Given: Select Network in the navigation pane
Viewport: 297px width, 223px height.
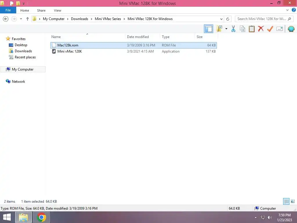Looking at the screenshot, I should coord(18,82).
